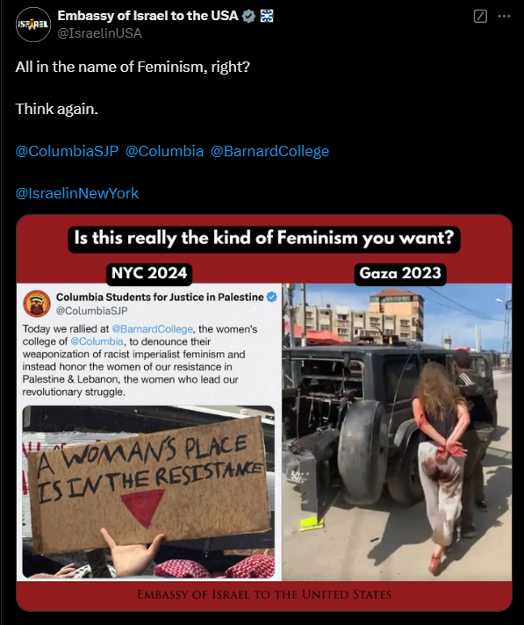Click the blue verified checkmark in the embedded tweet
The image size is (524, 625).
point(272,297)
